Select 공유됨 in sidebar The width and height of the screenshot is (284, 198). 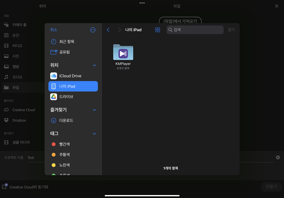73,52
